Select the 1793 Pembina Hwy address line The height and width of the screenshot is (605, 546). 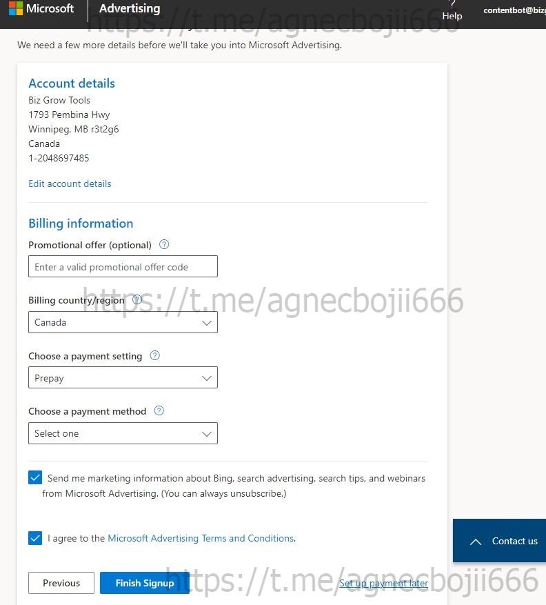[x=70, y=115]
